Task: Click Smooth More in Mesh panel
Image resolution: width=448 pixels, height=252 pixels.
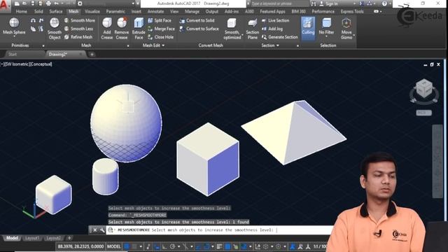Action: click(80, 20)
